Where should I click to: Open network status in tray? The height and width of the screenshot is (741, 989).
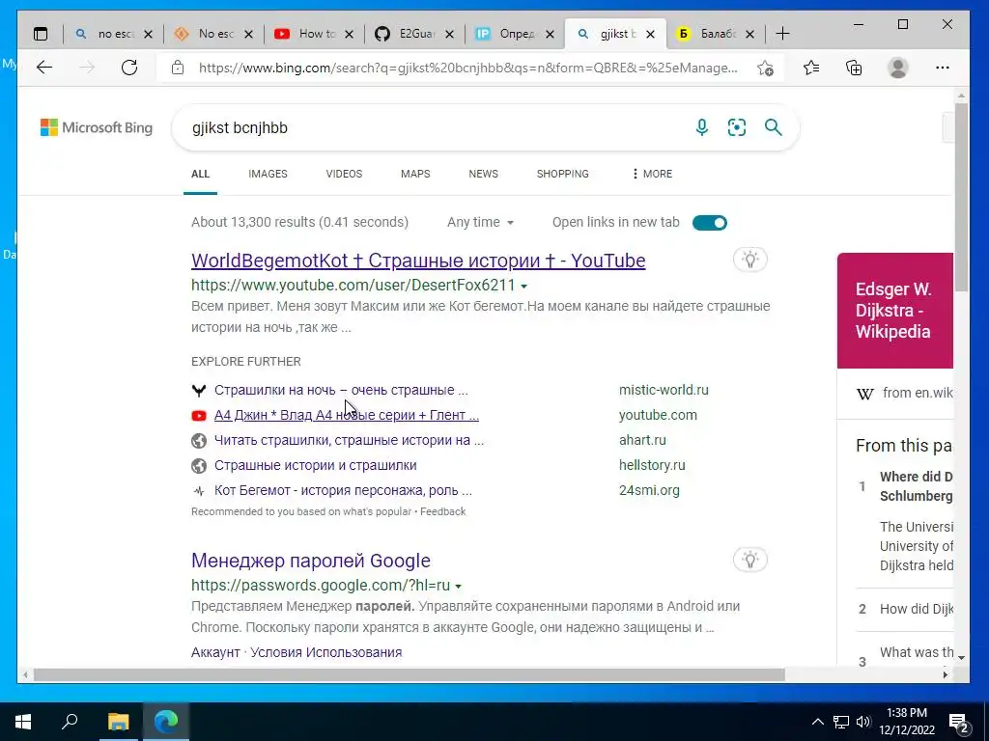[841, 722]
